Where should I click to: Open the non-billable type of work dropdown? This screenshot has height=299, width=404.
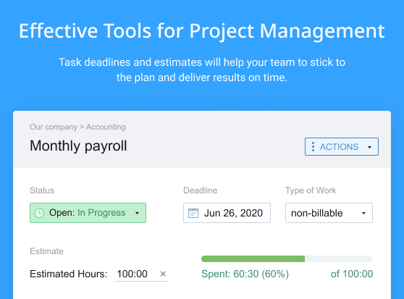(329, 213)
